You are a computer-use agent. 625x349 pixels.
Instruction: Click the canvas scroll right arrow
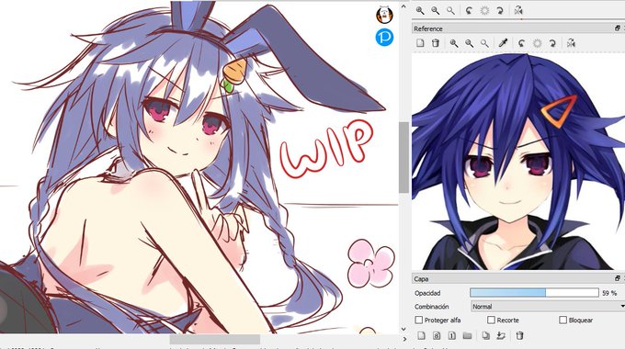(x=404, y=339)
